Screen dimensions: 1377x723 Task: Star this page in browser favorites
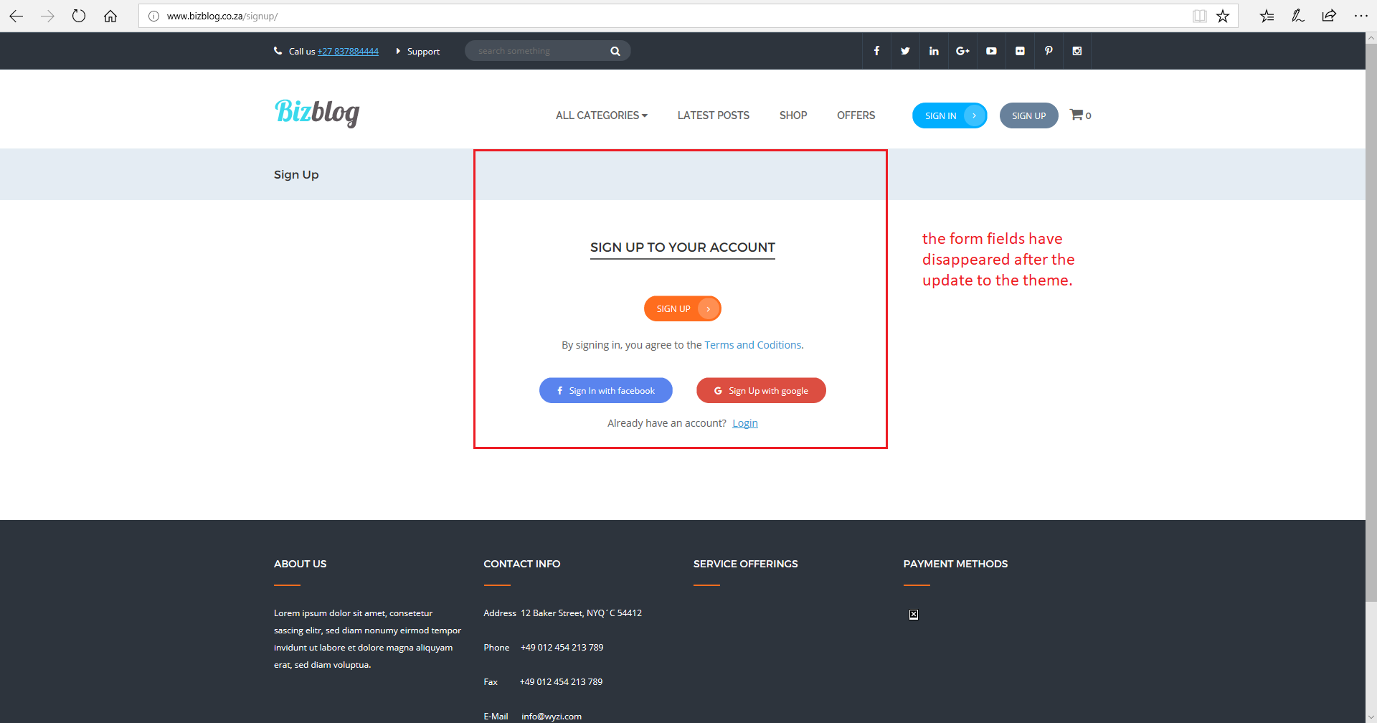tap(1223, 15)
